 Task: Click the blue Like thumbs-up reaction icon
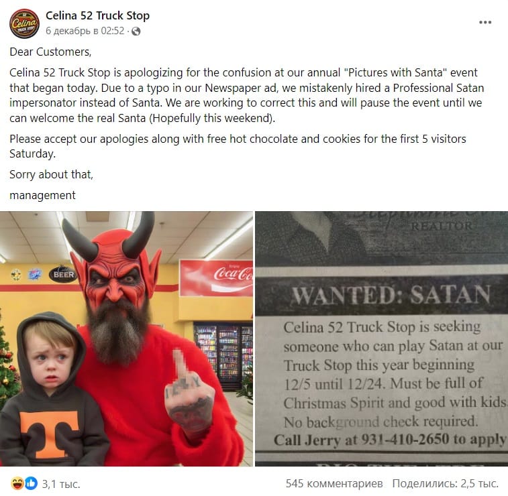pos(31,483)
